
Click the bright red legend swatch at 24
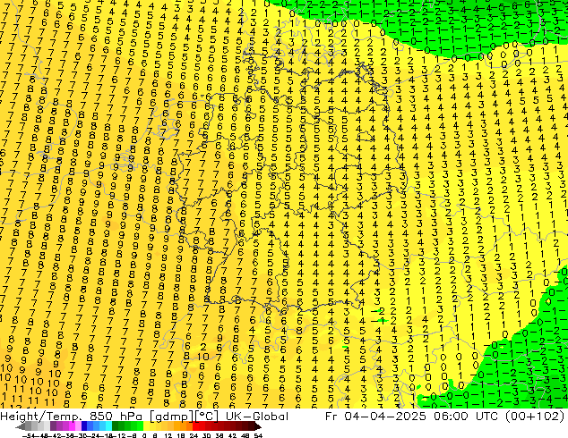pos(196,426)
